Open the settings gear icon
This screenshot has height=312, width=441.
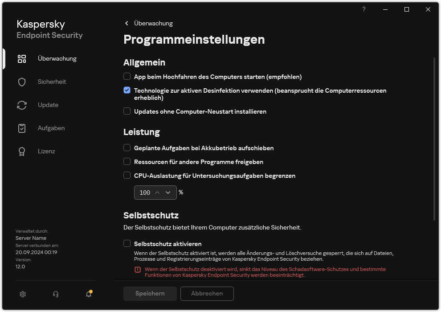[22, 294]
